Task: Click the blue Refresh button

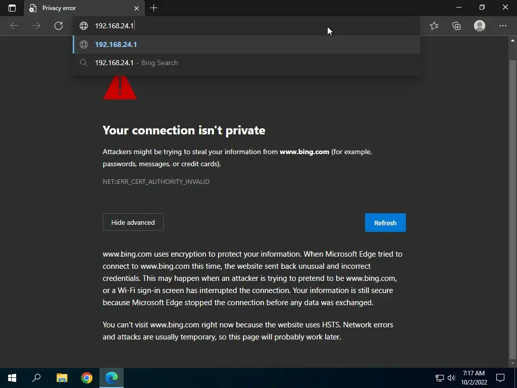Action: tap(385, 223)
